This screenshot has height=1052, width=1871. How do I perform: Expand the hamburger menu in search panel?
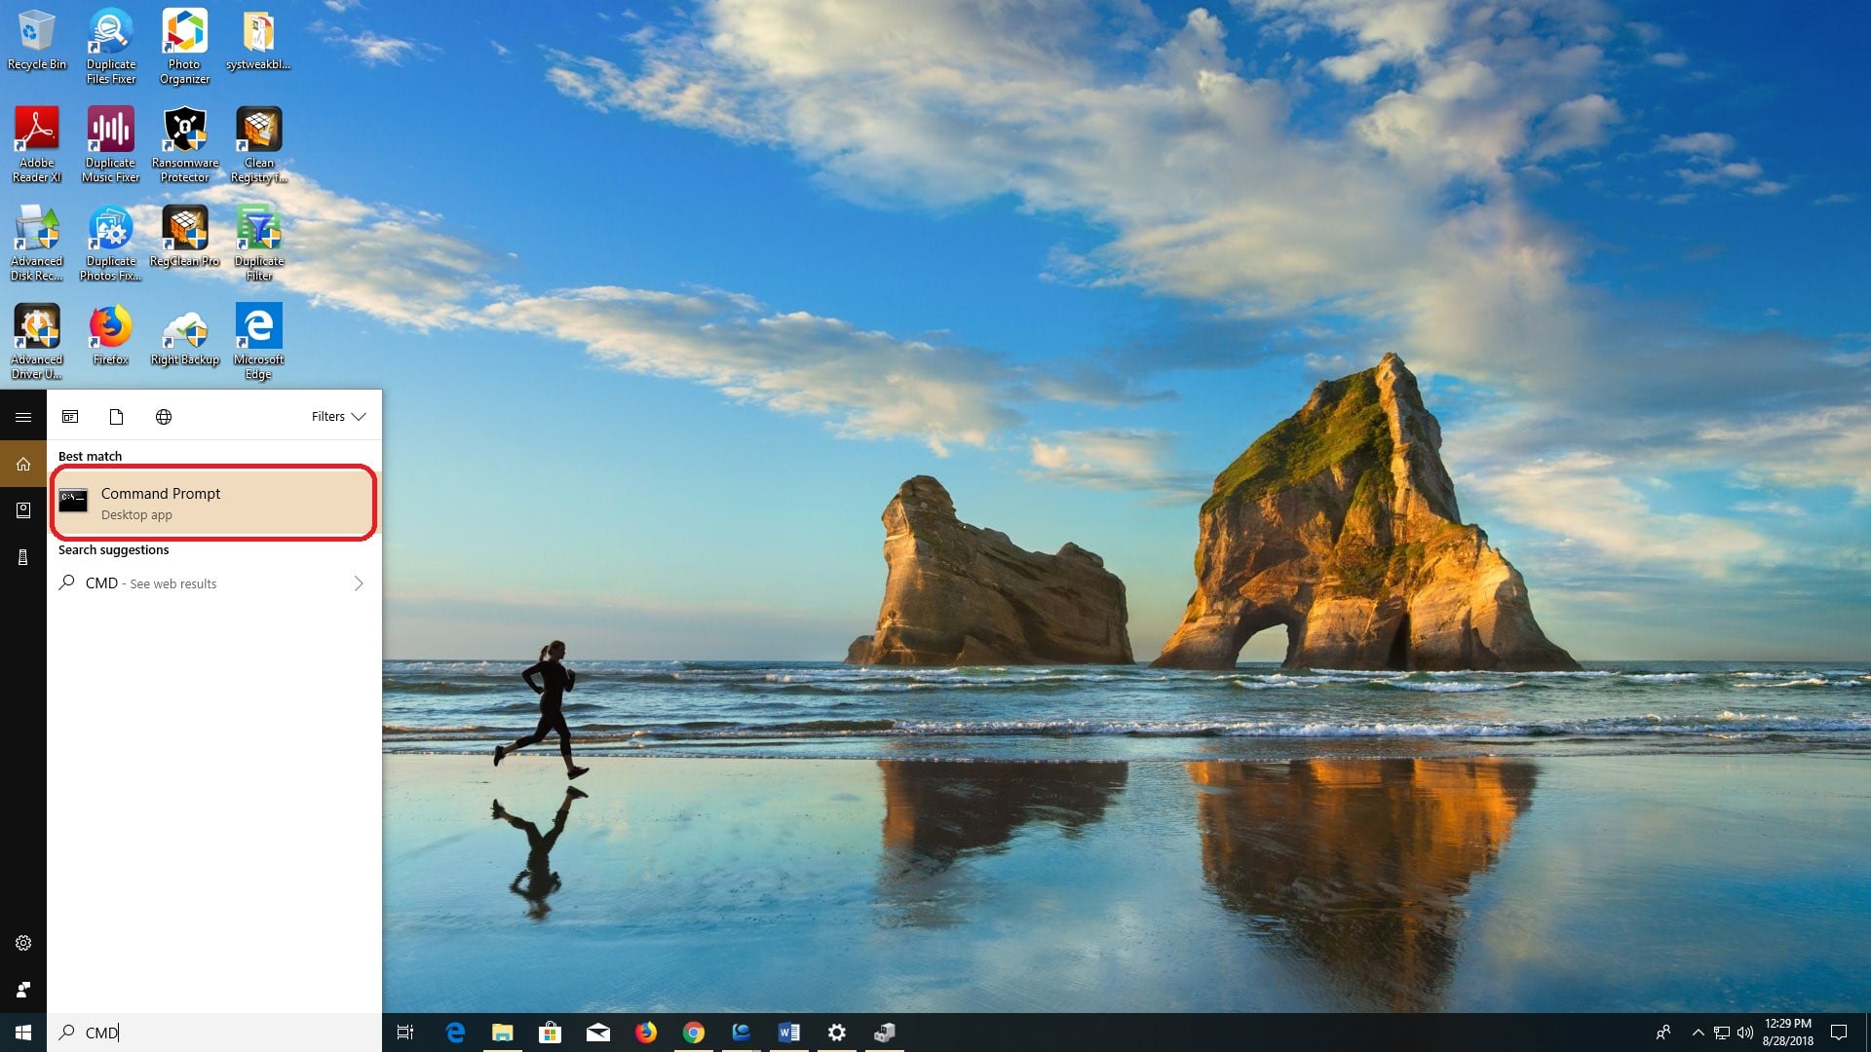coord(23,417)
